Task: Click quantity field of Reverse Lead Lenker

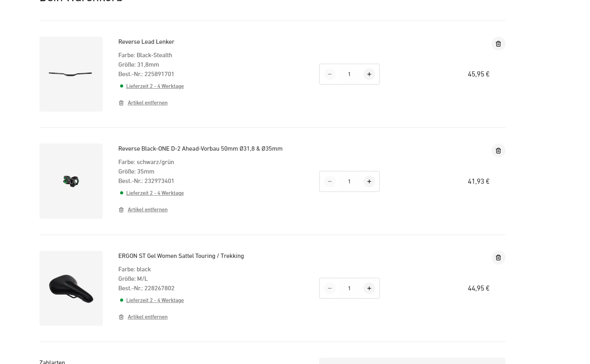Action: pos(349,74)
